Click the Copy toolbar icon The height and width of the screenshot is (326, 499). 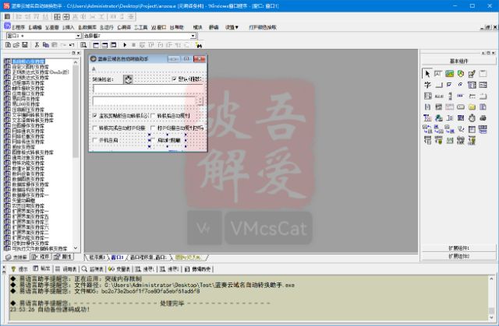click(x=46, y=45)
